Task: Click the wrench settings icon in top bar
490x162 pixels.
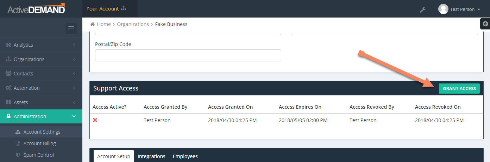Action: coord(423,10)
